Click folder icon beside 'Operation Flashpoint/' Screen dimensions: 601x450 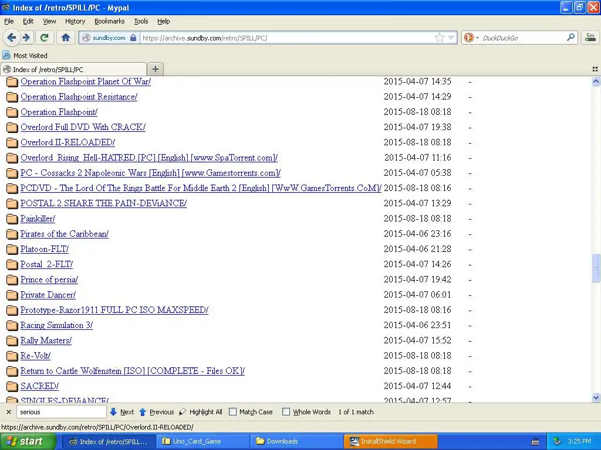[x=12, y=112]
